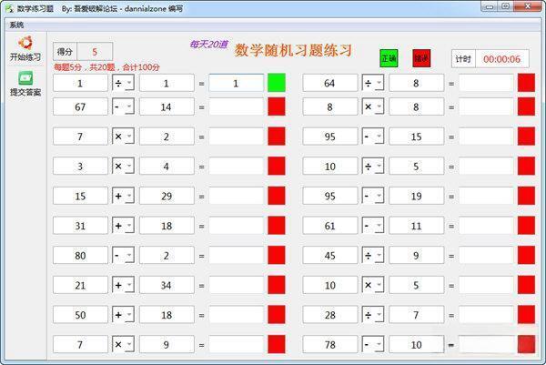
Task: Click the red 错误 legend box
Action: (x=421, y=58)
